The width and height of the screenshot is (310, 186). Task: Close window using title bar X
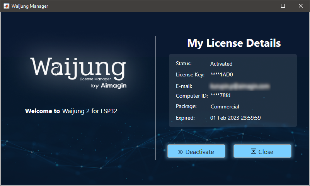pos(300,6)
